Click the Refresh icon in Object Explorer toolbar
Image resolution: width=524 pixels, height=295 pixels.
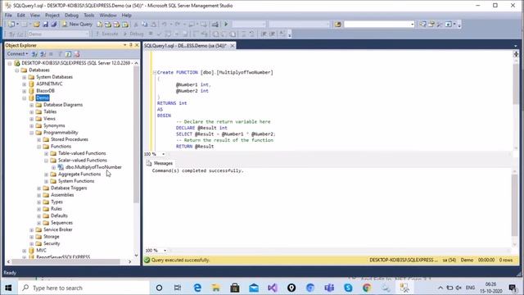68,54
